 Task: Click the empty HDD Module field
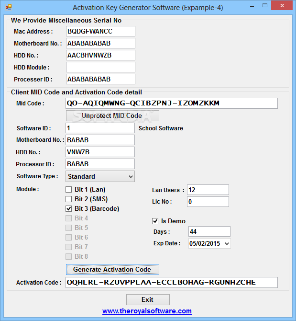click(100, 67)
